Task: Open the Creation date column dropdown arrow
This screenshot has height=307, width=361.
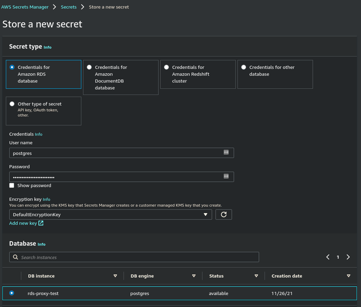Action: click(x=348, y=276)
